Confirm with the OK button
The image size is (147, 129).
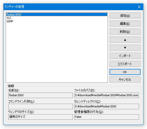pos(125,72)
